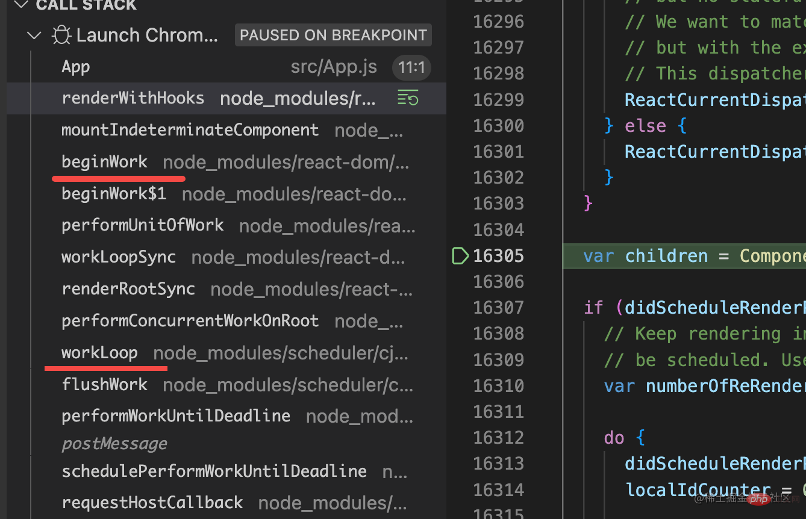
Task: Collapse the Launch Chrome session chevron
Action: pos(34,36)
